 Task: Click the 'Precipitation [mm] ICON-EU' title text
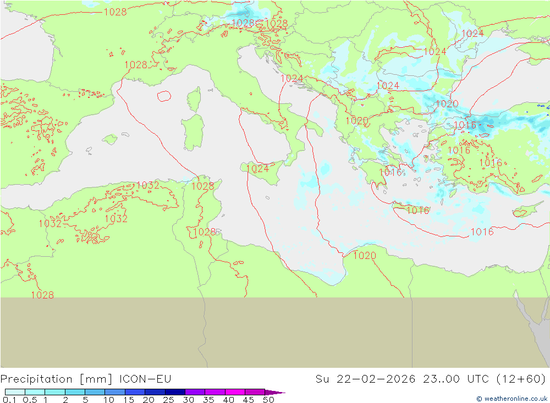click(86, 379)
